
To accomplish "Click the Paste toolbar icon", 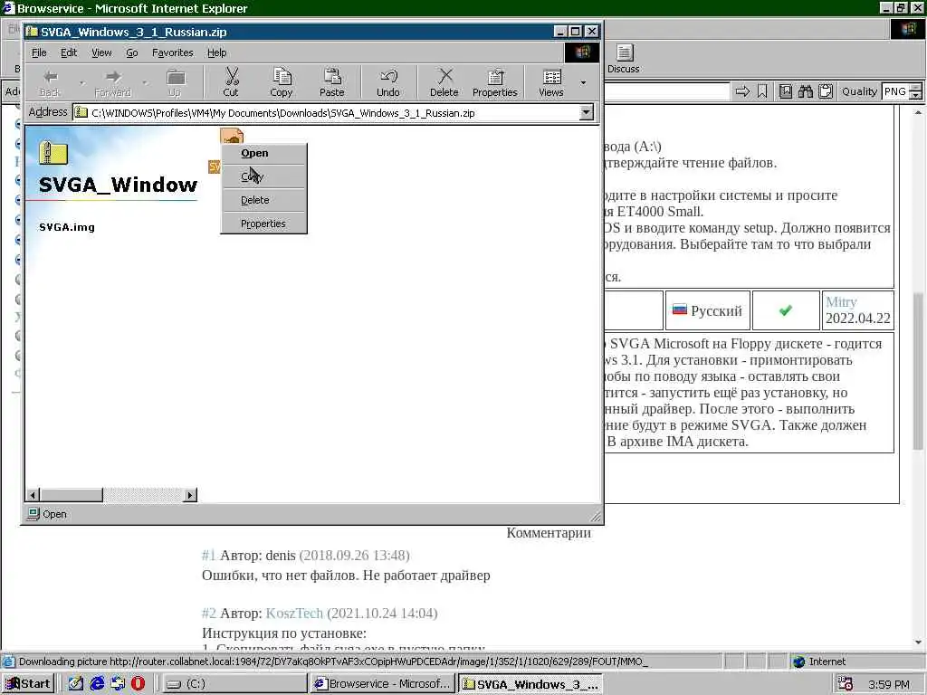I will (x=331, y=82).
